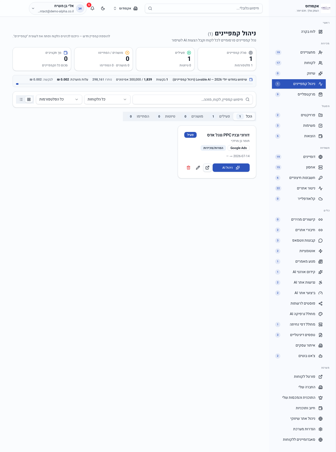This screenshot has height=452, width=336.
Task: Click the tokens usage progress bar
Action: 134,84
